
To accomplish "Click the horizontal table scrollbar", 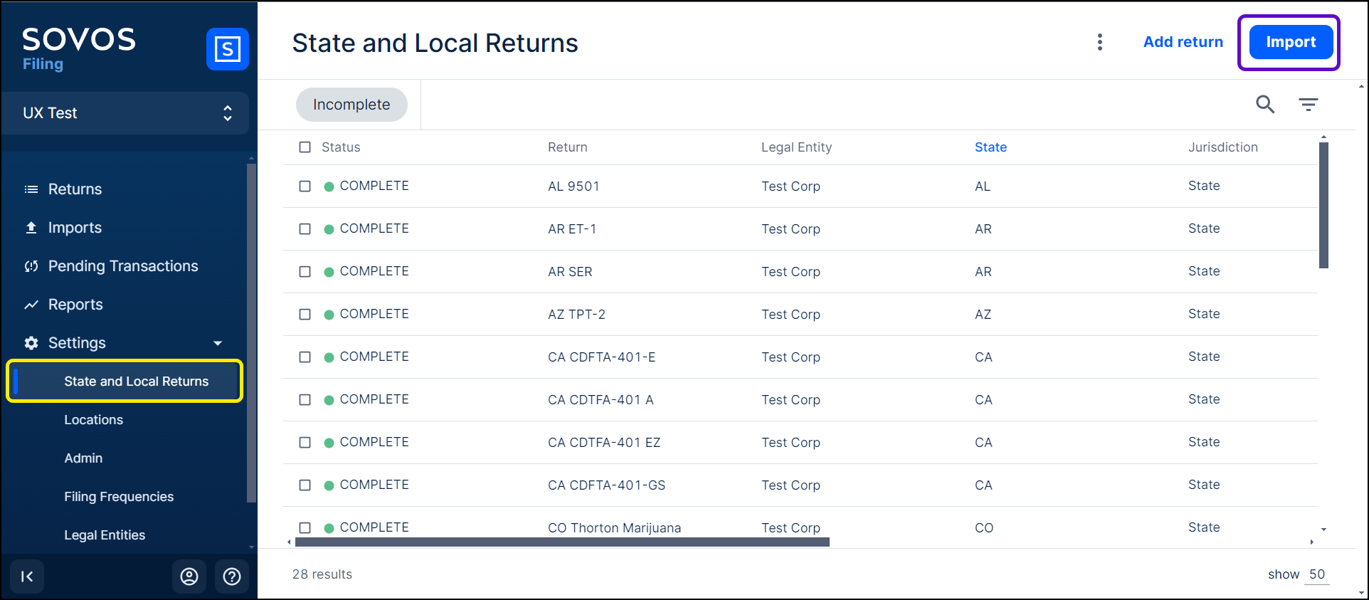I will [x=562, y=542].
